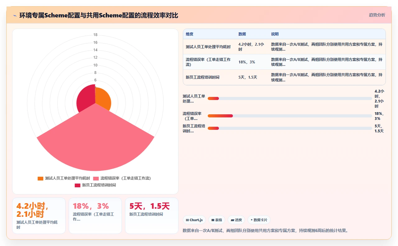398x246 pixels.
Task: Click the description cell in the 新员工流程培训时间 row
Action: (327, 77)
